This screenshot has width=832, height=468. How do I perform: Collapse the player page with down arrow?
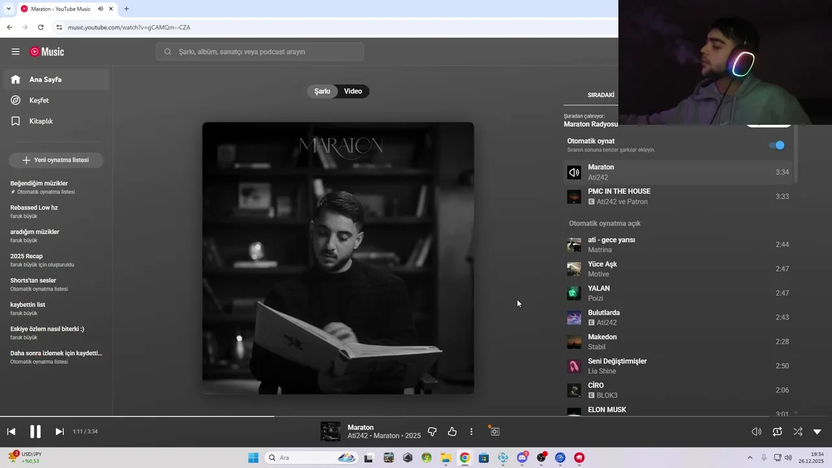pos(818,432)
